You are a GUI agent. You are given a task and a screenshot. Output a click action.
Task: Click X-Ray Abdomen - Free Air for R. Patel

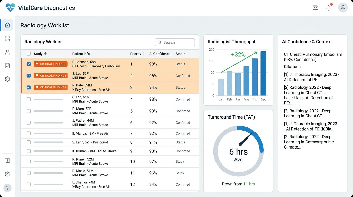91,90
